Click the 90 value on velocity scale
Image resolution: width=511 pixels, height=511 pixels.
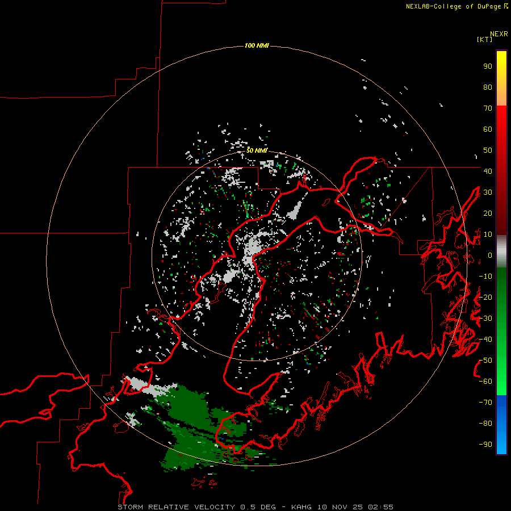pos(488,66)
